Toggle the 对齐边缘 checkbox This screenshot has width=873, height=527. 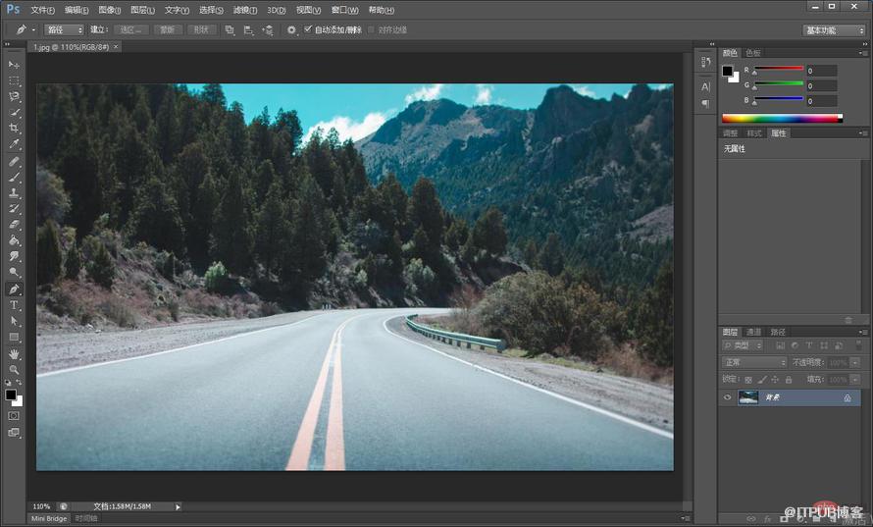click(x=371, y=30)
